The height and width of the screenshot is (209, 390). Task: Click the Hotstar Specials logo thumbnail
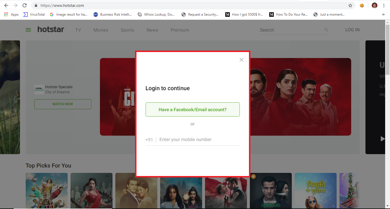point(39,89)
